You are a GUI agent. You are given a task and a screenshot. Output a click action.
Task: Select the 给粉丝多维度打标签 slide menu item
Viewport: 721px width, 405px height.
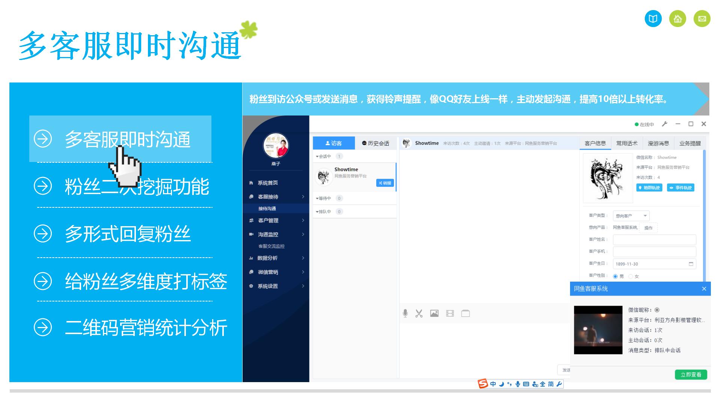146,281
